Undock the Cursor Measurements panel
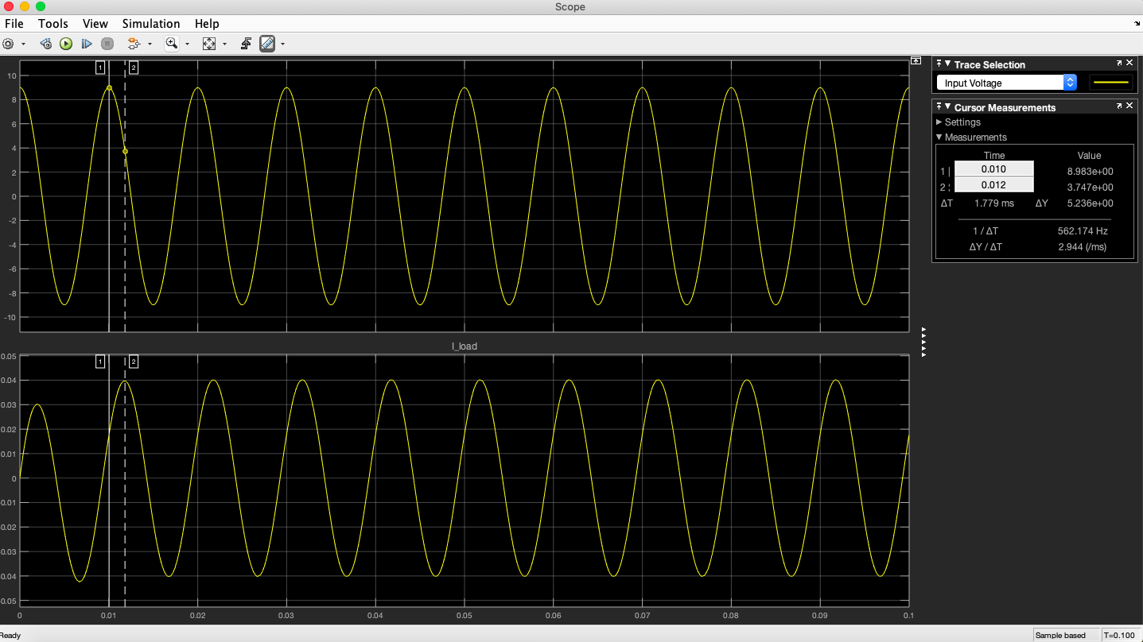This screenshot has width=1143, height=642. 1118,106
